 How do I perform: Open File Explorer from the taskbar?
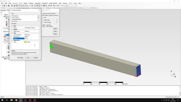[x=12, y=100]
